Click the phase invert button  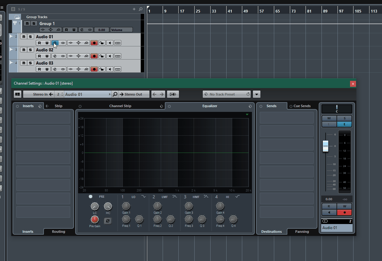pyautogui.click(x=107, y=221)
